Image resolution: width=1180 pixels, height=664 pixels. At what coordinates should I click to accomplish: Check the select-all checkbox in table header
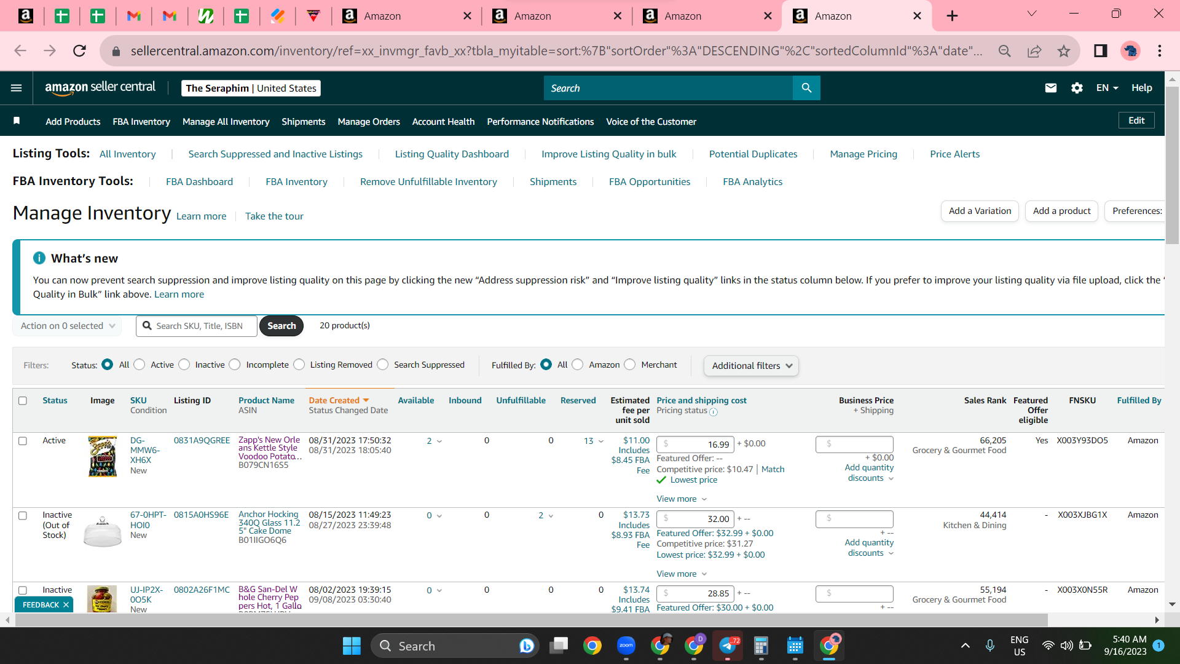pyautogui.click(x=23, y=401)
